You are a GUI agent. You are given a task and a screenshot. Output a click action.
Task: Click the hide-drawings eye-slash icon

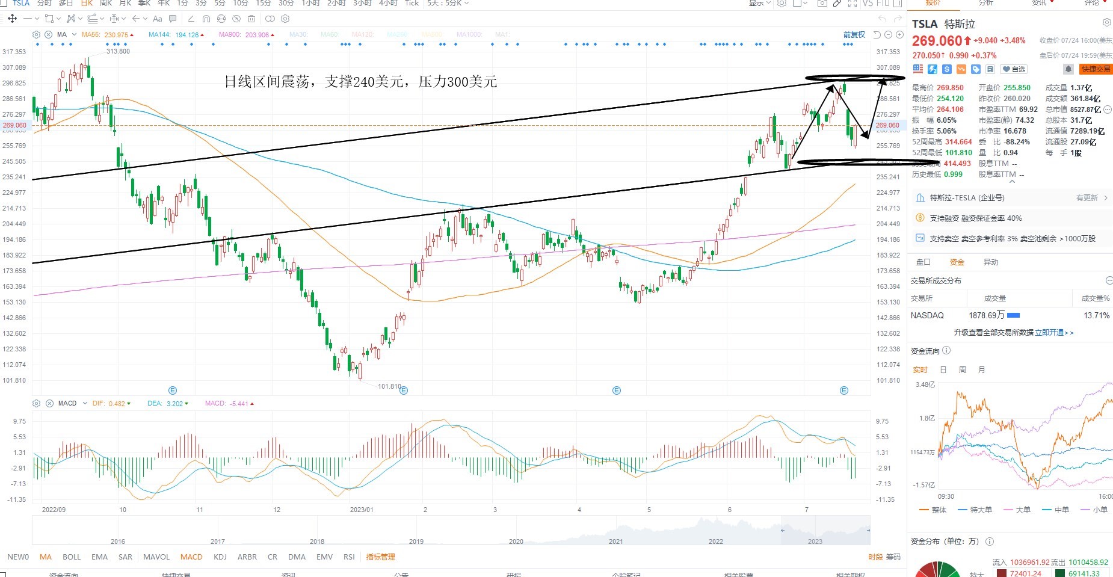tap(236, 19)
